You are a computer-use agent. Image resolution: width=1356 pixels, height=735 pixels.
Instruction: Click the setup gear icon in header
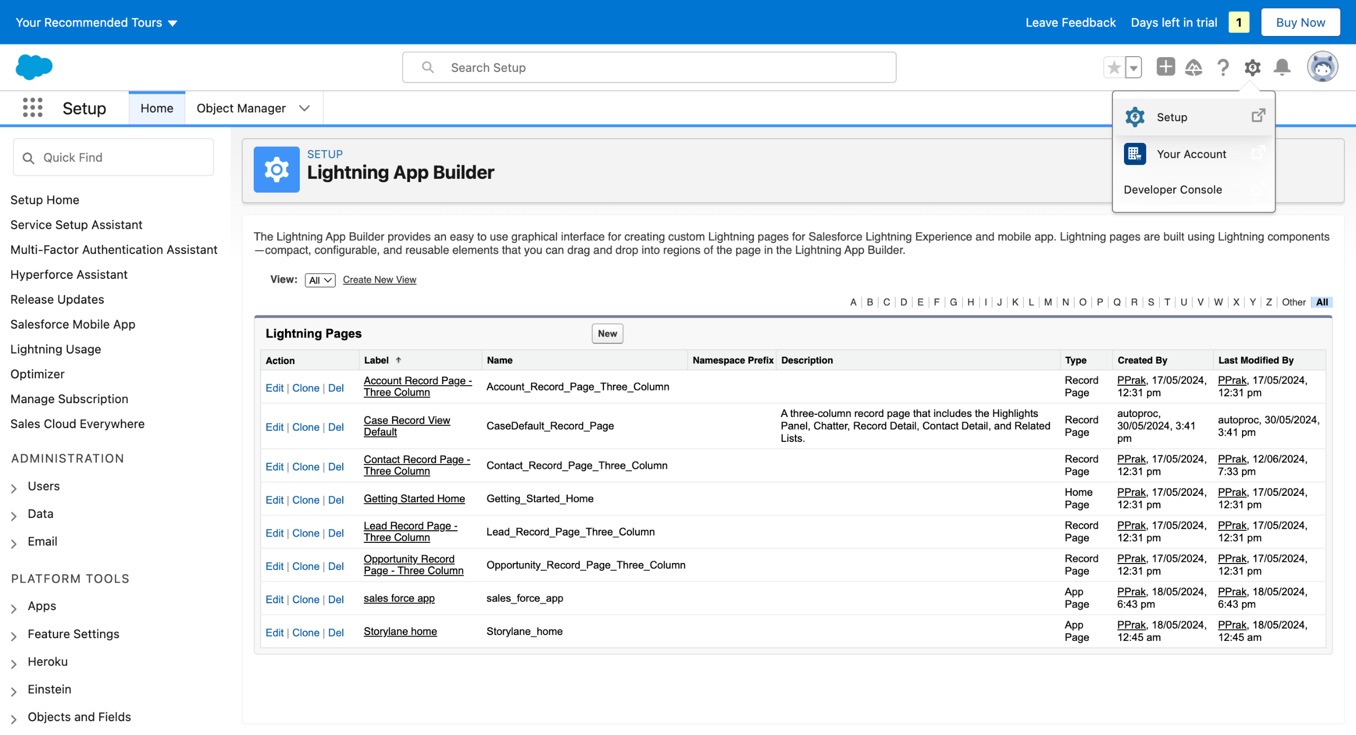point(1252,67)
